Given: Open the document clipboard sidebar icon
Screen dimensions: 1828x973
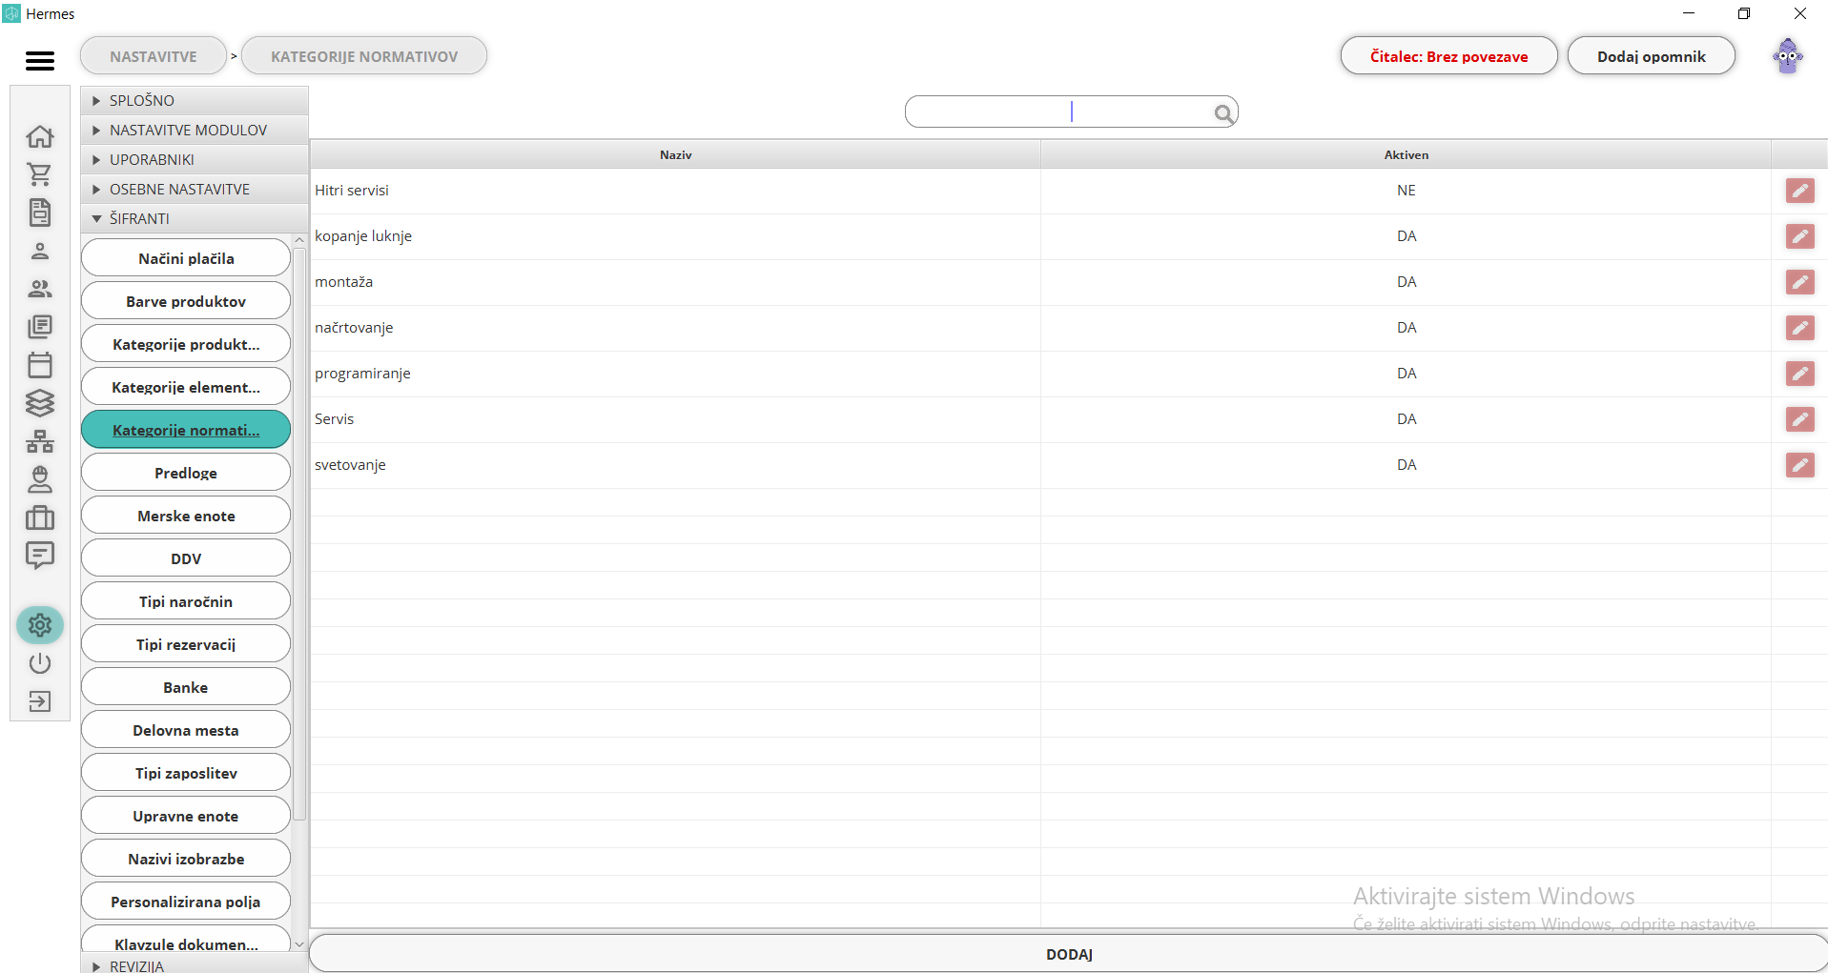Looking at the screenshot, I should 40,213.
